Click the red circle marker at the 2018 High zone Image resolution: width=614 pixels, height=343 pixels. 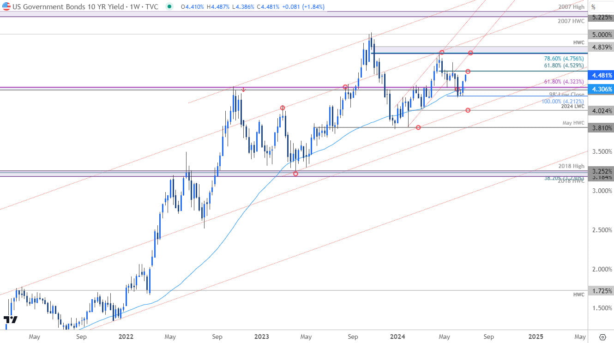[296, 174]
